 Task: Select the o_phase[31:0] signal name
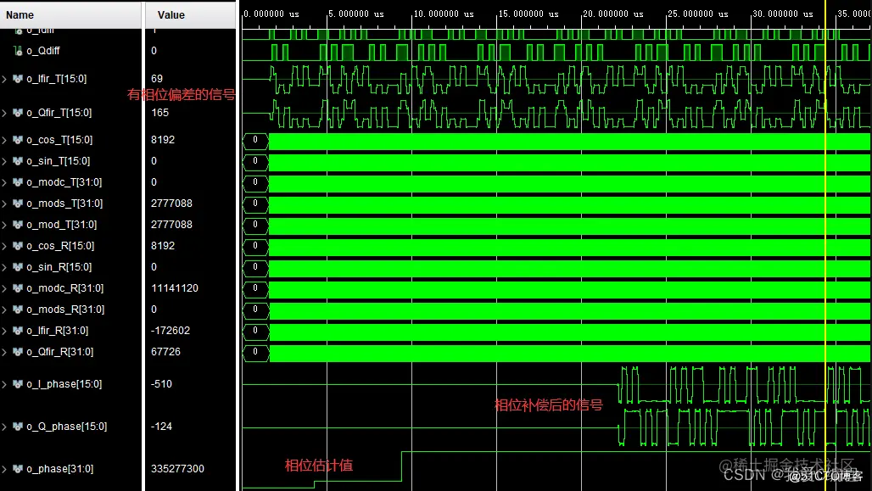(59, 469)
